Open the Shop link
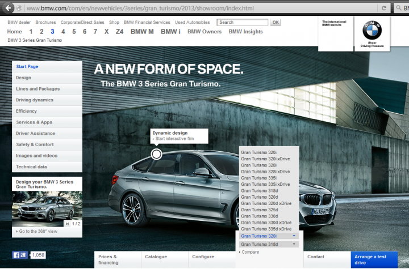This screenshot has width=409, height=269. 114,23
